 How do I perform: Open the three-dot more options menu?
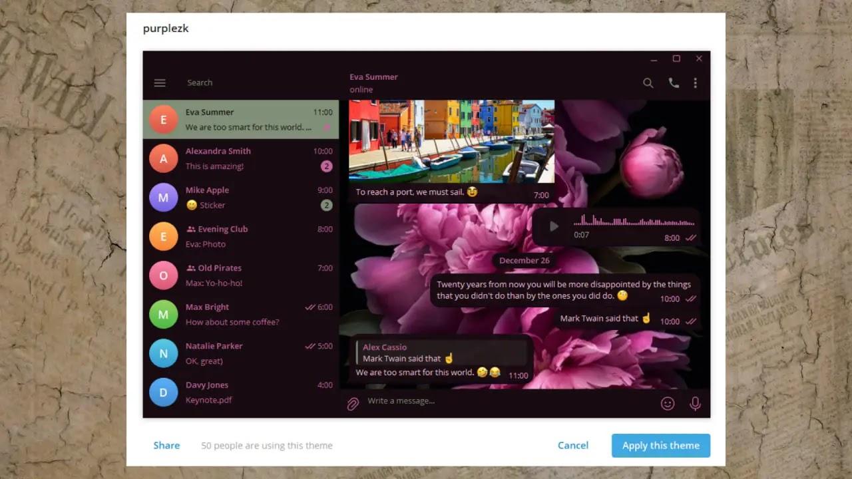pos(695,82)
